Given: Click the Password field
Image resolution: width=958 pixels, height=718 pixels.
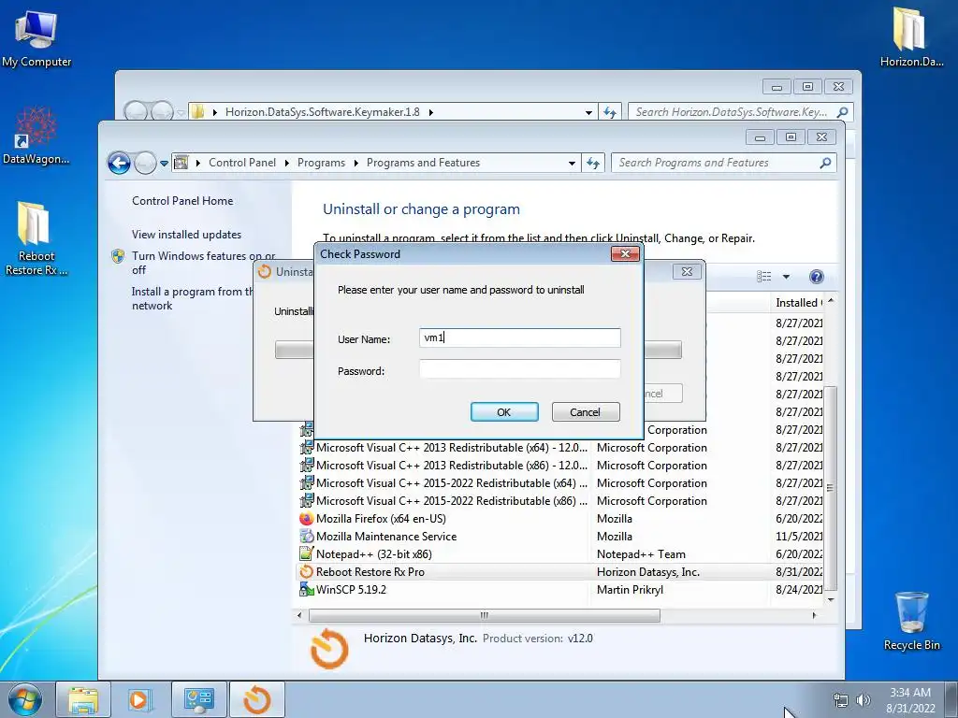Looking at the screenshot, I should point(520,368).
